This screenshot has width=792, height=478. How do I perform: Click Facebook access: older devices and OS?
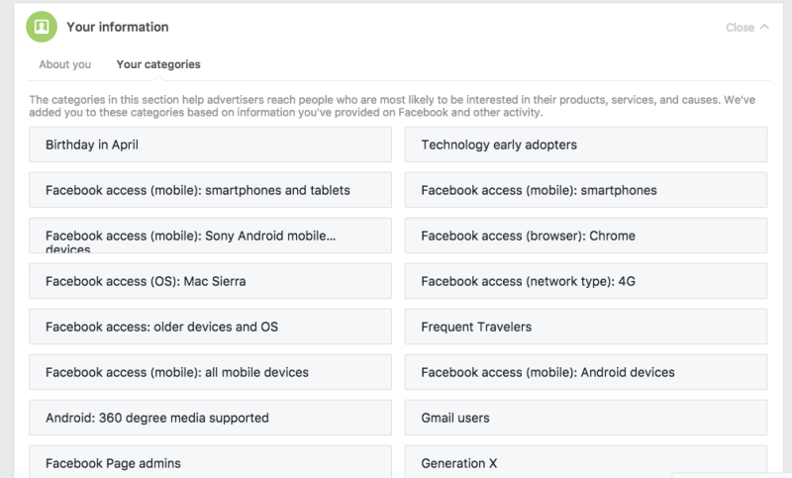click(x=210, y=327)
